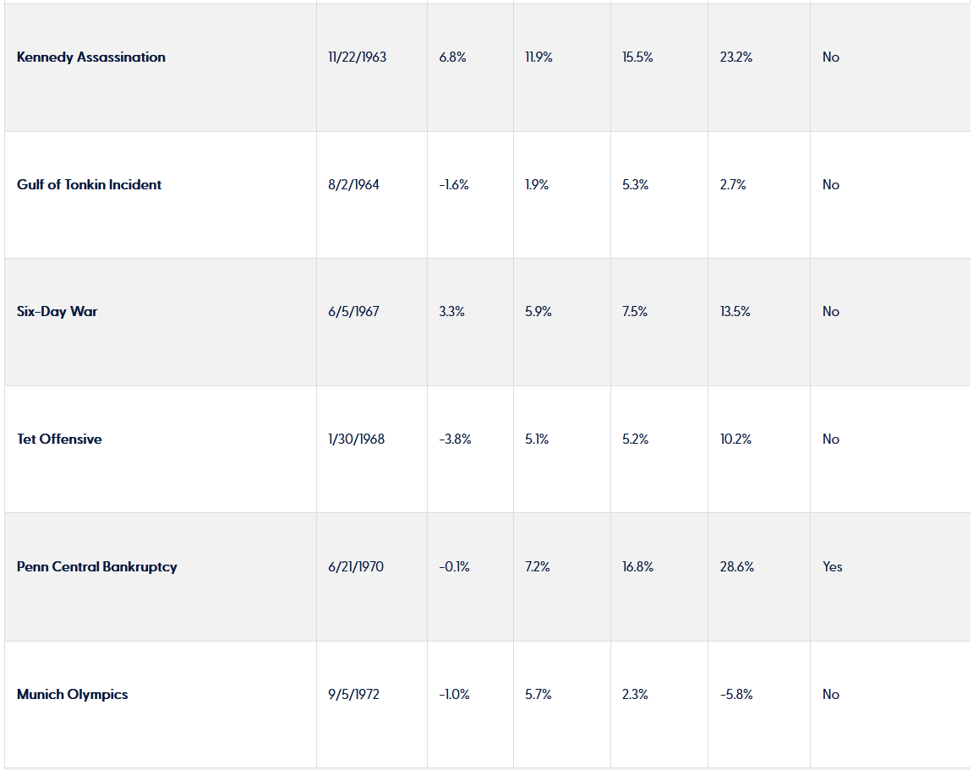Click the date 11/22/1963
Viewport: 973px width, 770px height.
click(x=357, y=57)
